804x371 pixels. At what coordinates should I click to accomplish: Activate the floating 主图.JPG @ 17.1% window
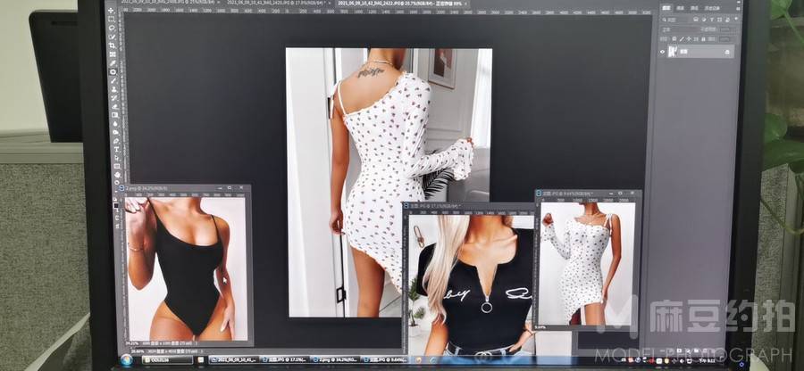click(x=469, y=206)
